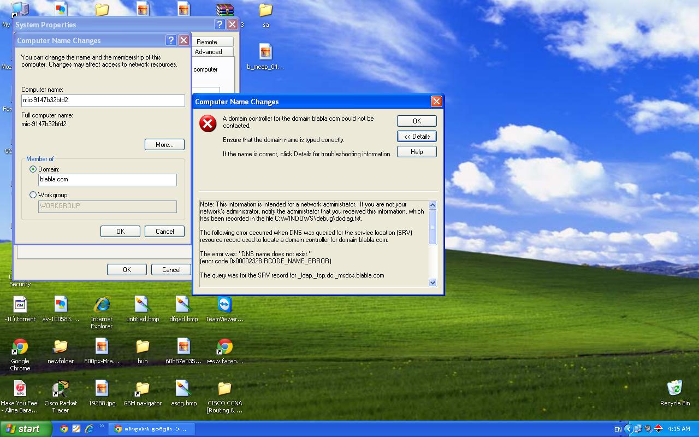Open the Remote tab
699x437 pixels.
(213, 41)
